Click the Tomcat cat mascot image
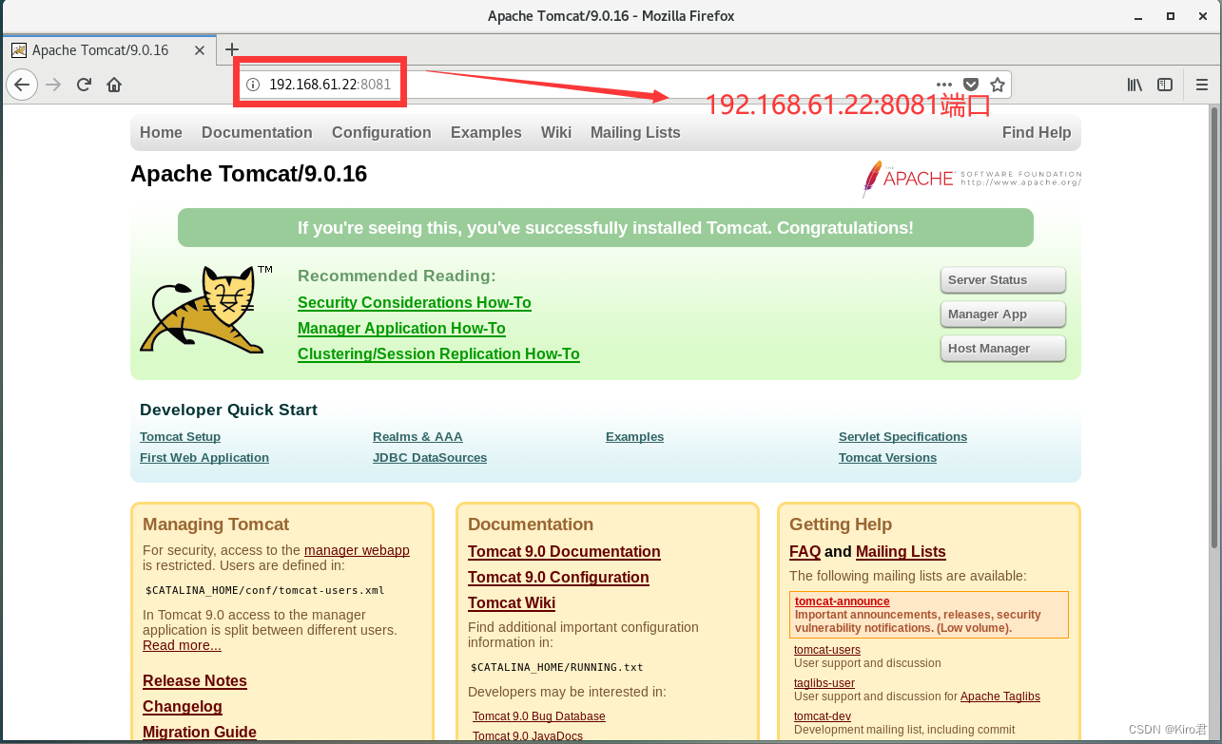Viewport: 1222px width, 744px height. pos(206,310)
